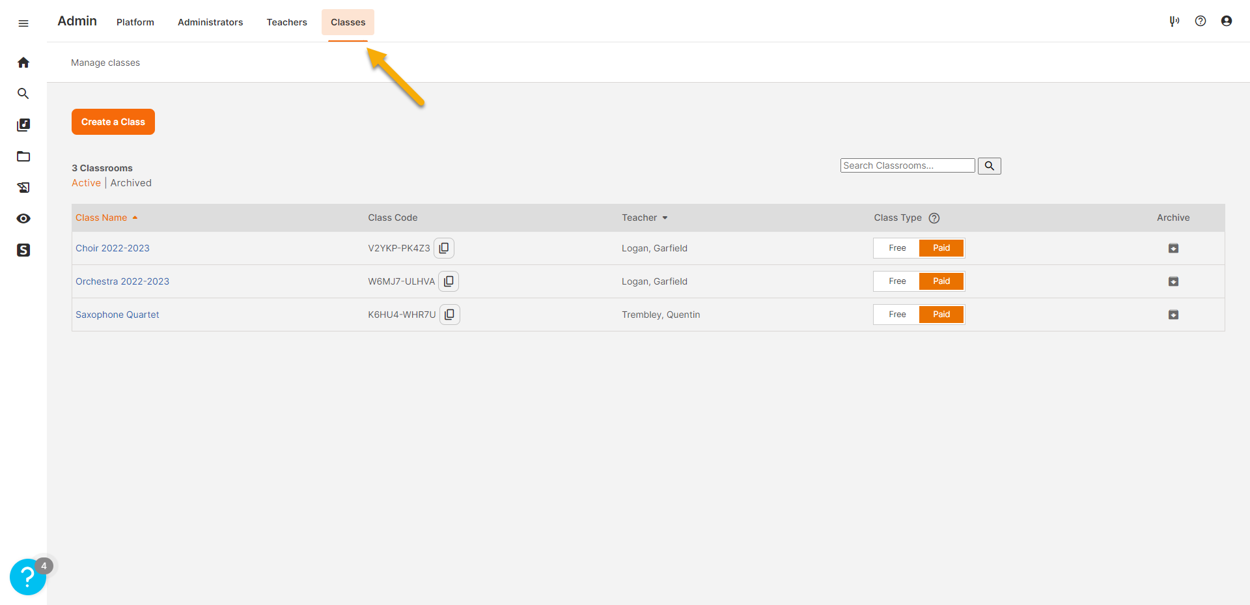The image size is (1250, 605).
Task: Focus the Search Classrooms input field
Action: (908, 165)
